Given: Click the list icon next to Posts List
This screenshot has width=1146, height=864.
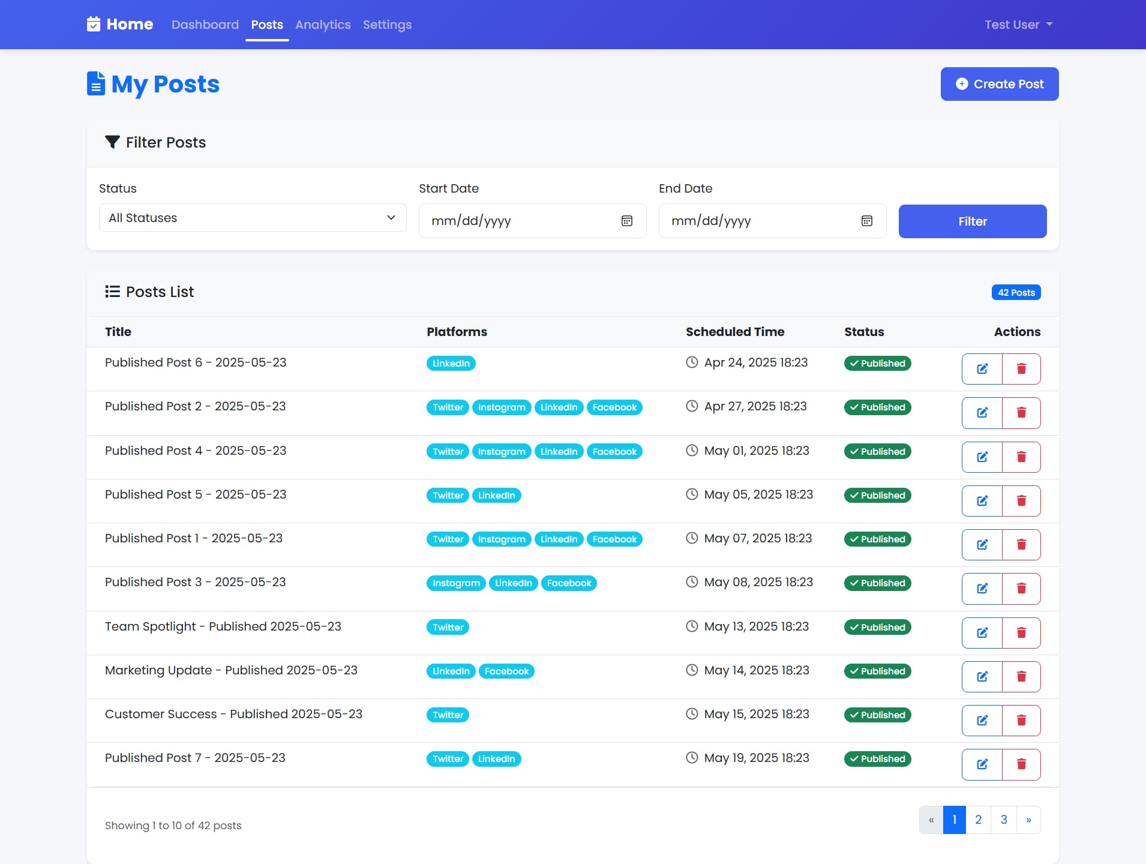Looking at the screenshot, I should click(x=112, y=292).
